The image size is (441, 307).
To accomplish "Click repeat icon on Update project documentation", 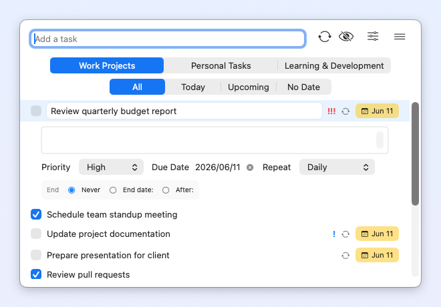I will pyautogui.click(x=345, y=234).
